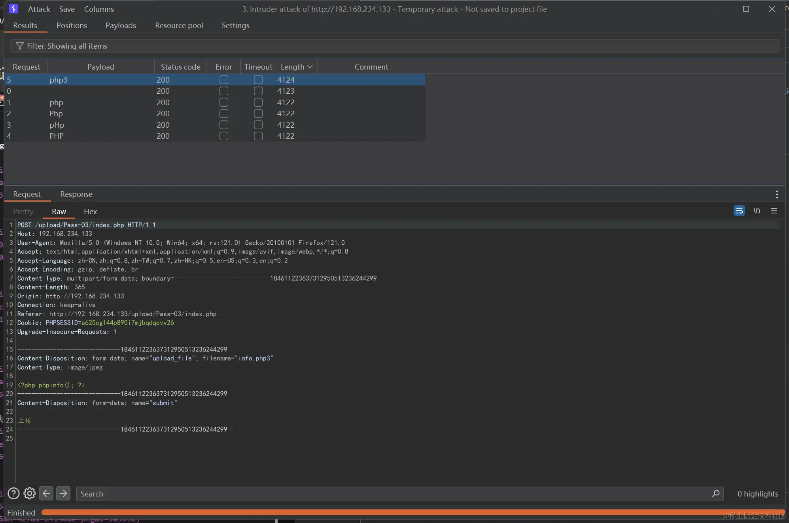Open the editor hamburger menu icon
This screenshot has height=523, width=789.
(774, 211)
